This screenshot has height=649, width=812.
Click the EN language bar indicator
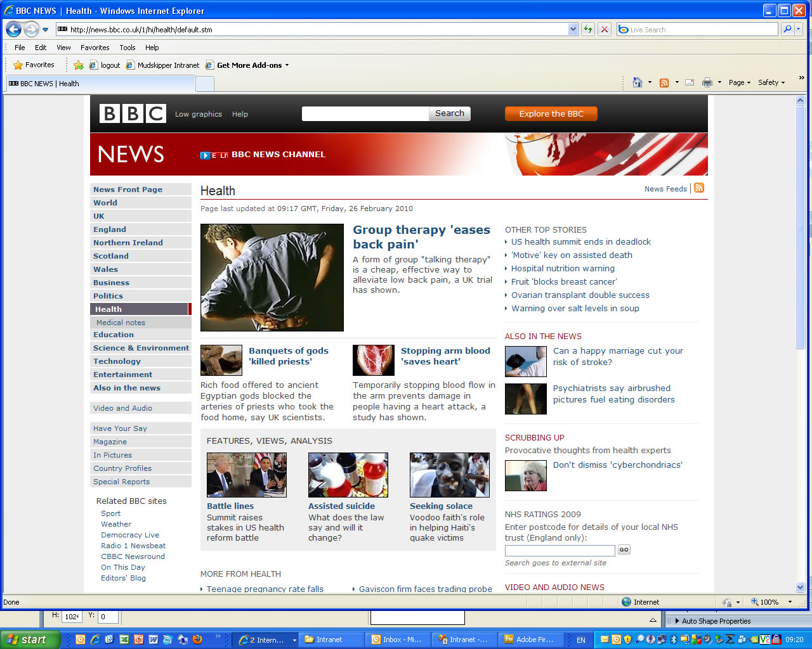pos(580,640)
